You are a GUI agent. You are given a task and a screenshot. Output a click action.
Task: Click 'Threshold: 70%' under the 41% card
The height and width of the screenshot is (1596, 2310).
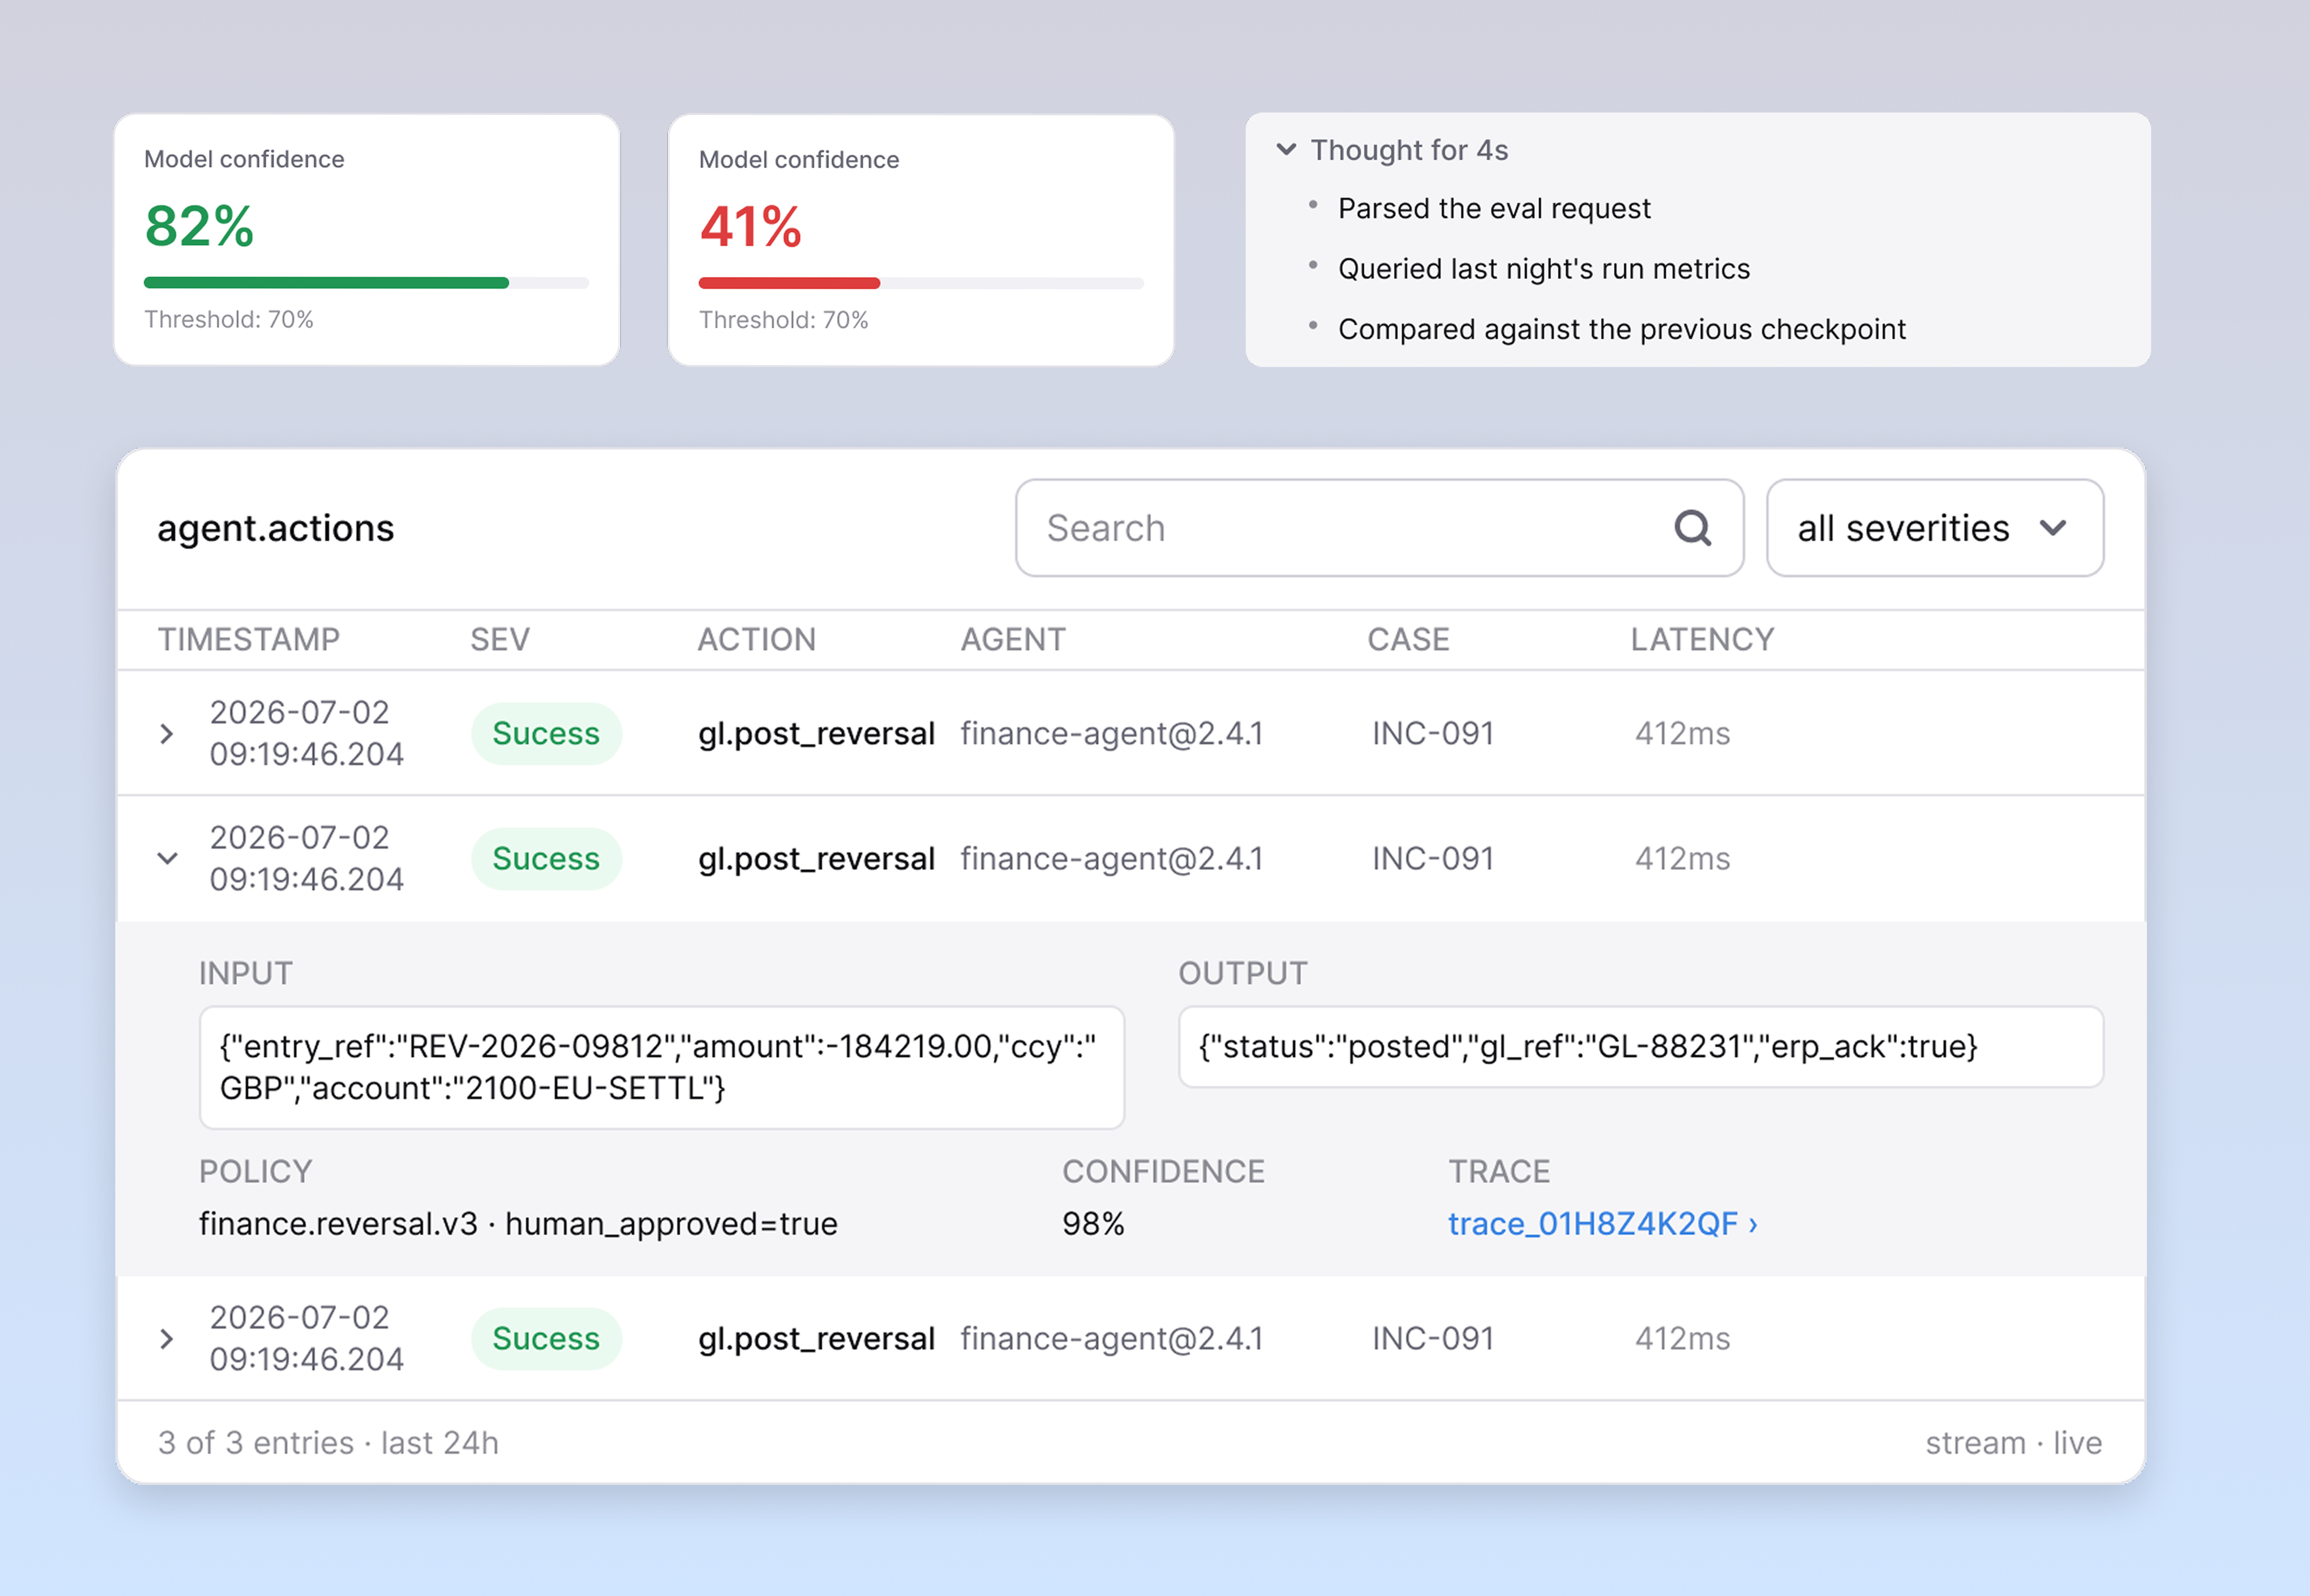(x=784, y=320)
